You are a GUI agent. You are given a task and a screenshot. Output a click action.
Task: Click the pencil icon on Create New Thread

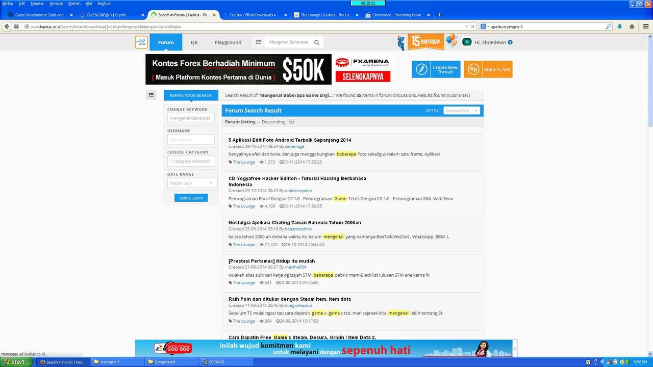pyautogui.click(x=422, y=69)
